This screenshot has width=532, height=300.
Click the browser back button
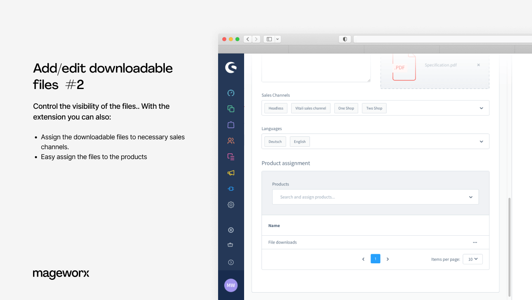coord(247,39)
